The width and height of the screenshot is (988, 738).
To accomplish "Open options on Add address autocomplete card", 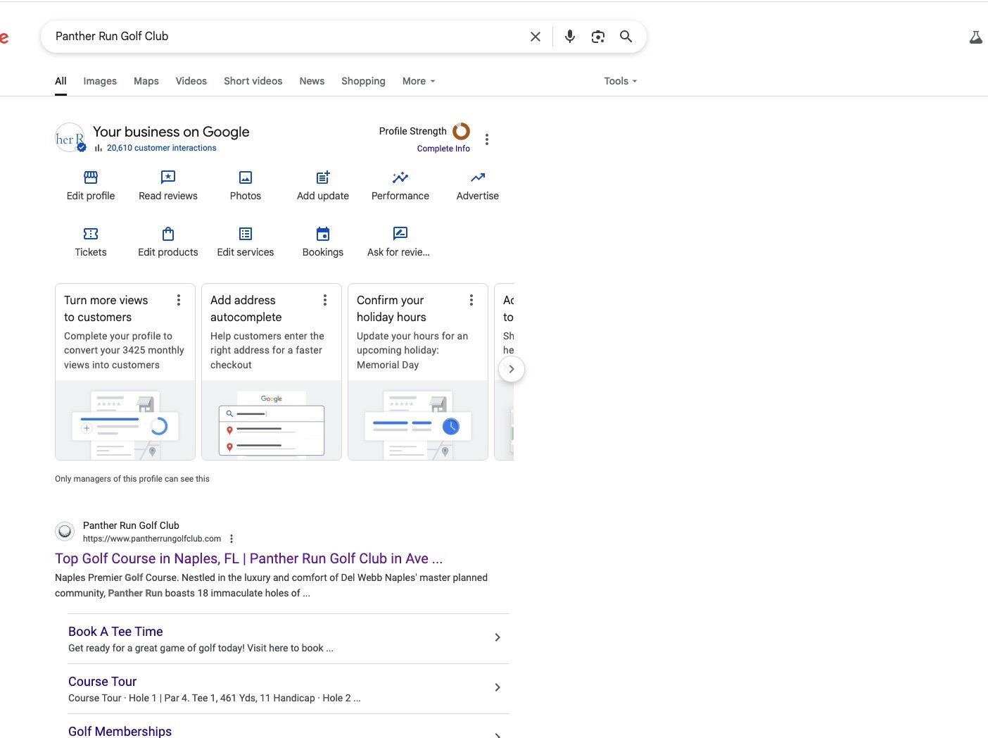I will [325, 300].
